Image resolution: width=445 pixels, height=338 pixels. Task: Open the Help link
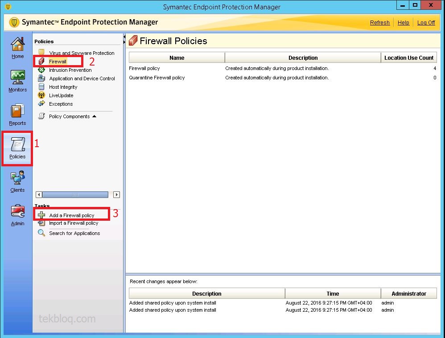(x=403, y=23)
